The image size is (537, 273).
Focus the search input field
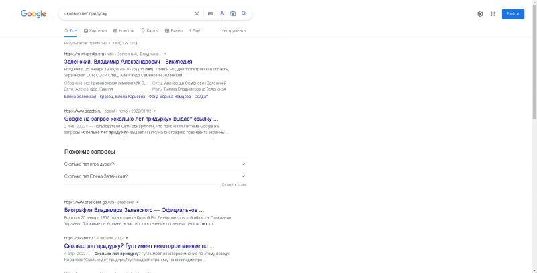tap(127, 13)
